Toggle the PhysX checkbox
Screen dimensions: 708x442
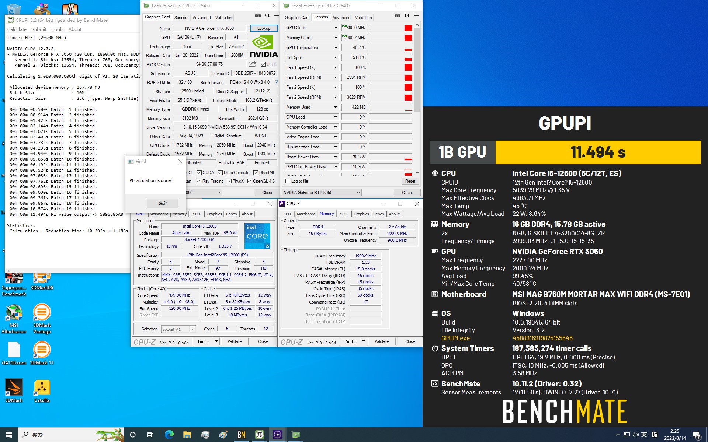click(229, 181)
